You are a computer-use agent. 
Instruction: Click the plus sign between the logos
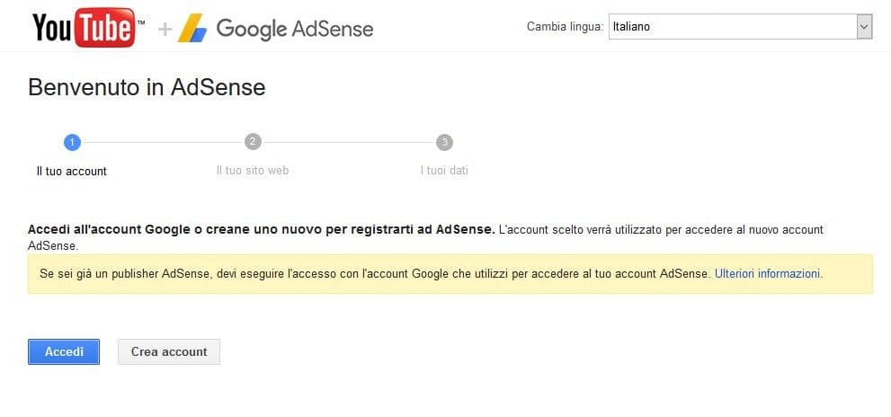pyautogui.click(x=165, y=29)
